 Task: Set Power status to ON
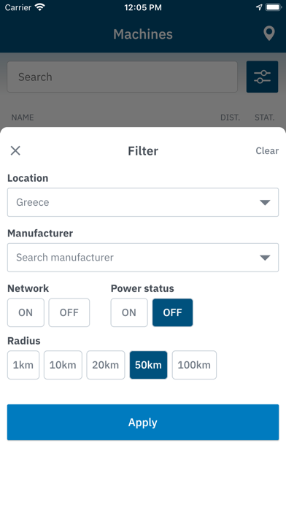pos(129,312)
